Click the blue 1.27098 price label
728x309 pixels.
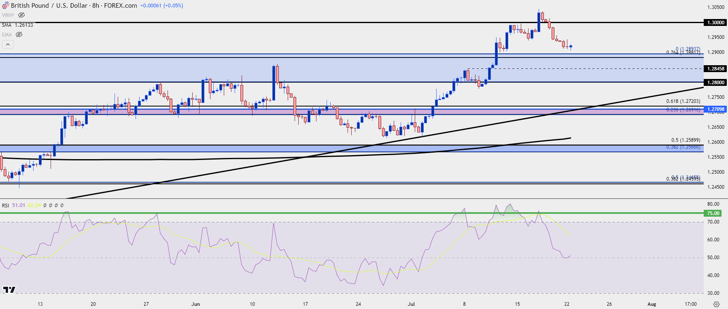pyautogui.click(x=715, y=109)
